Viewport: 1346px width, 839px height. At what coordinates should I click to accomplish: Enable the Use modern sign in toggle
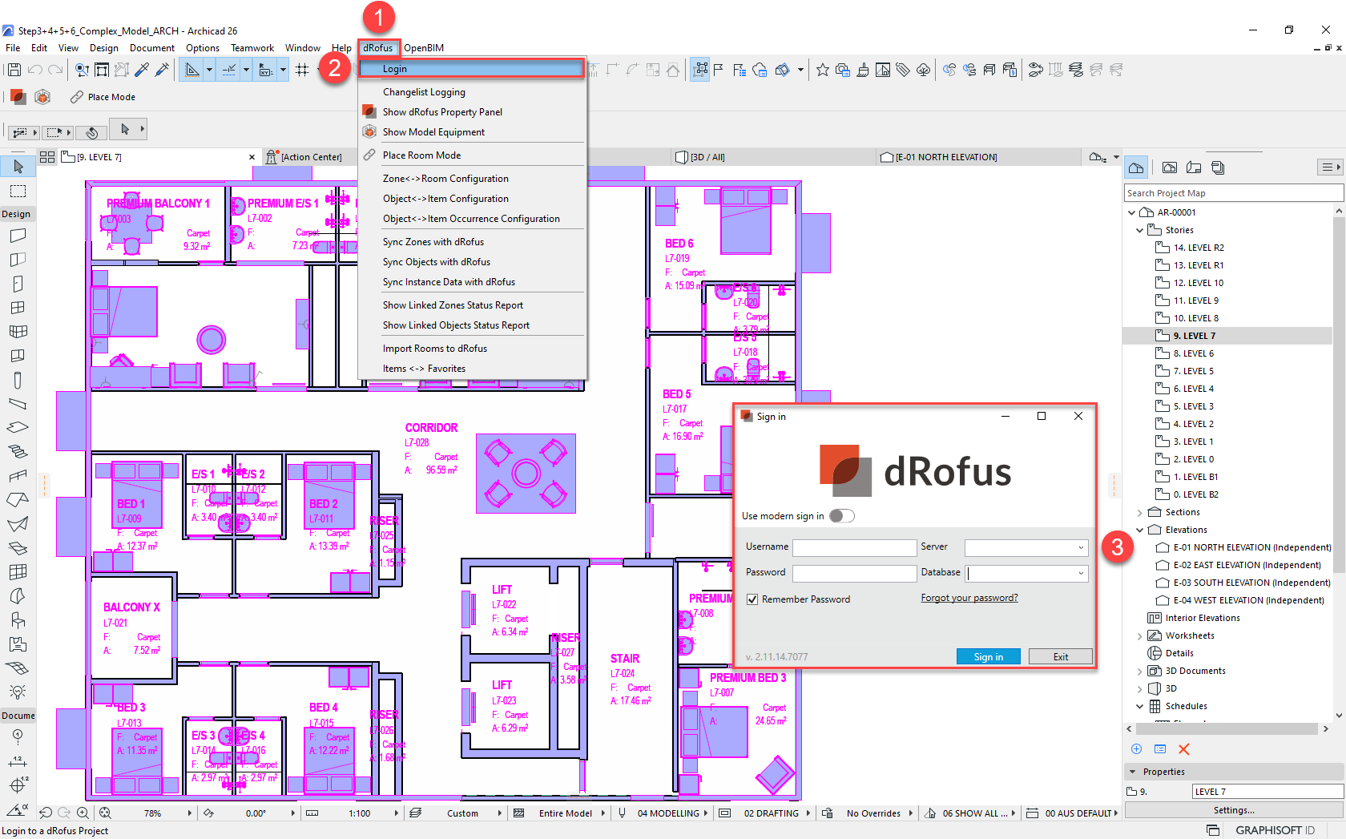coord(842,516)
